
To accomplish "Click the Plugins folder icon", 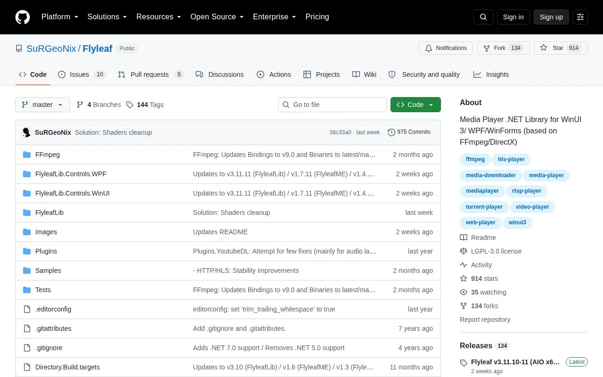I will coord(27,251).
